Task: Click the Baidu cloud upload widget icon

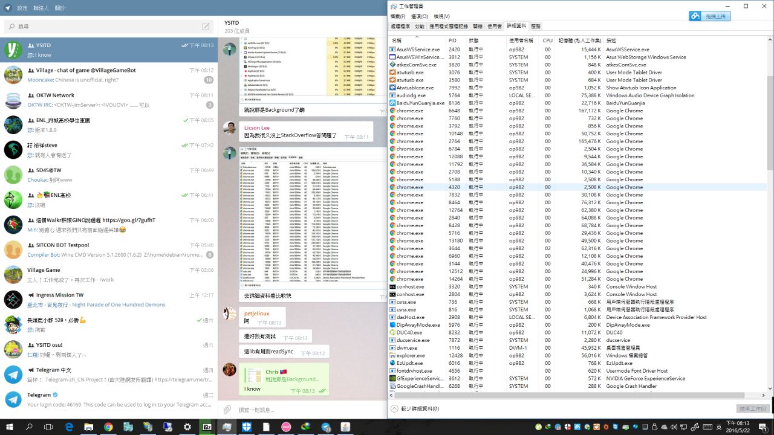Action: coord(696,16)
